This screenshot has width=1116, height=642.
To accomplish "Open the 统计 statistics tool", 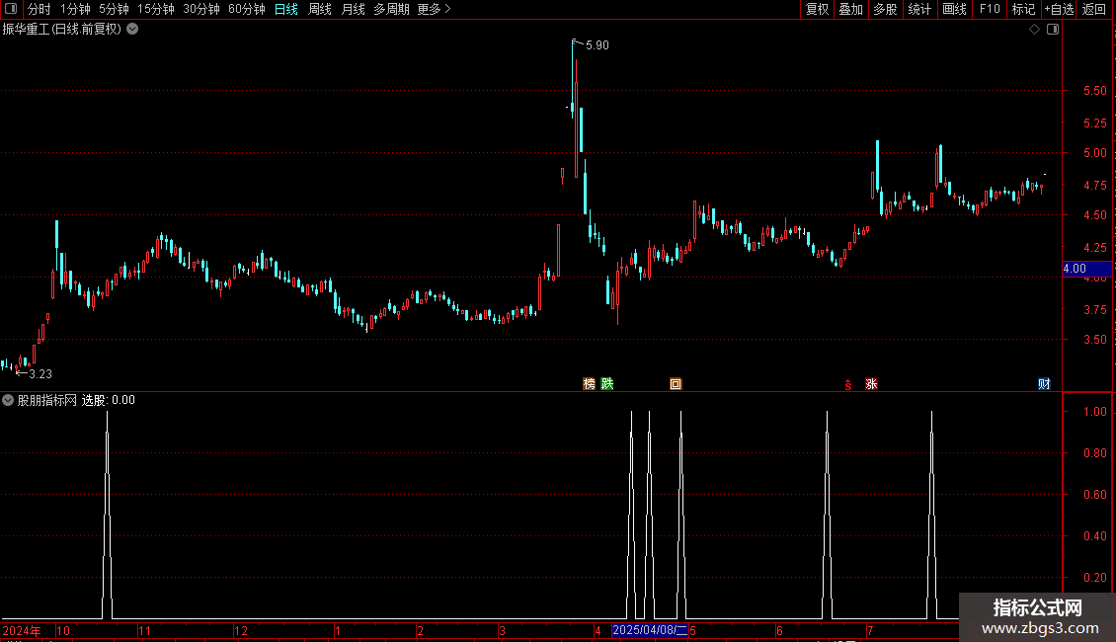I will (919, 9).
